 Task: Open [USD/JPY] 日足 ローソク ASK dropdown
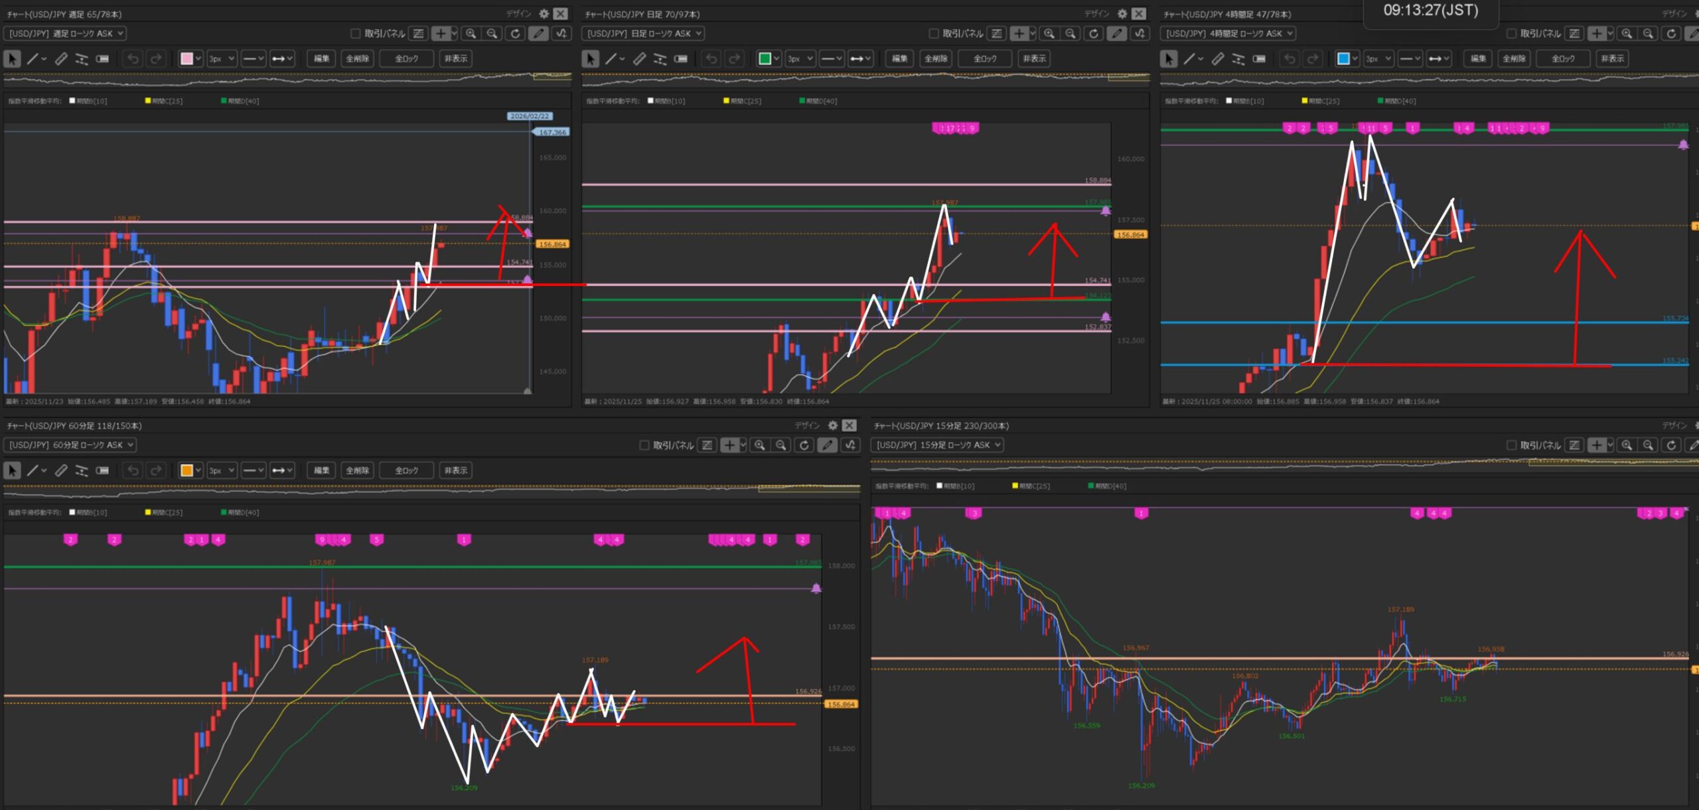[642, 33]
